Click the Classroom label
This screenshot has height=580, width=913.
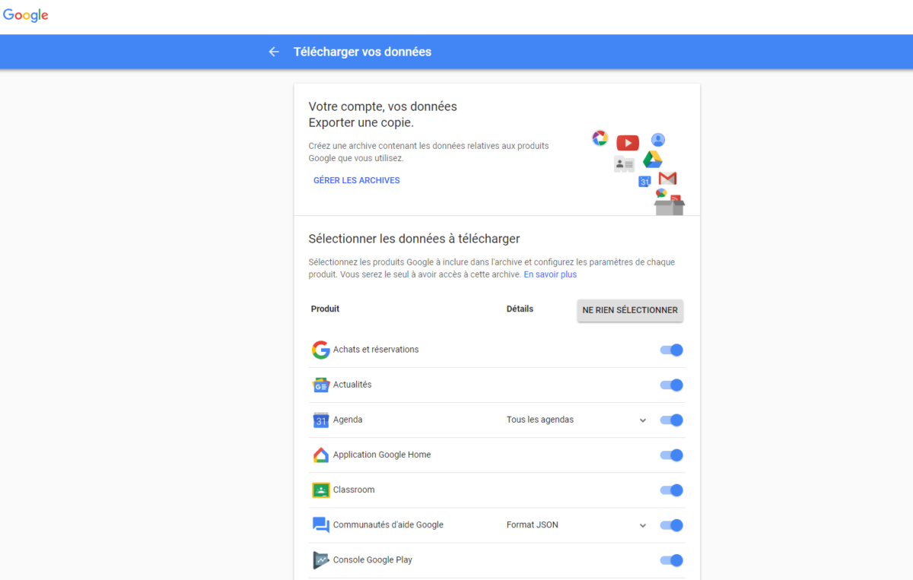coord(354,490)
